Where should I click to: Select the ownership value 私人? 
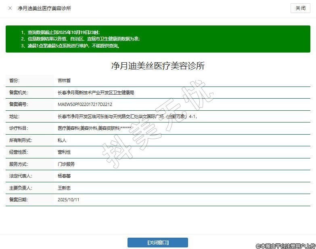(x=62, y=140)
